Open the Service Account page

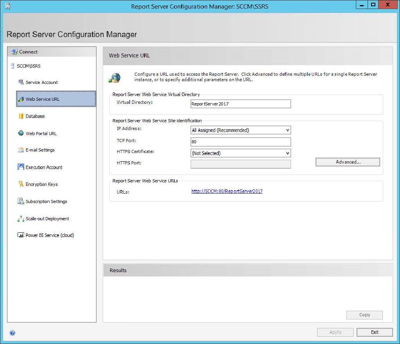(x=41, y=82)
